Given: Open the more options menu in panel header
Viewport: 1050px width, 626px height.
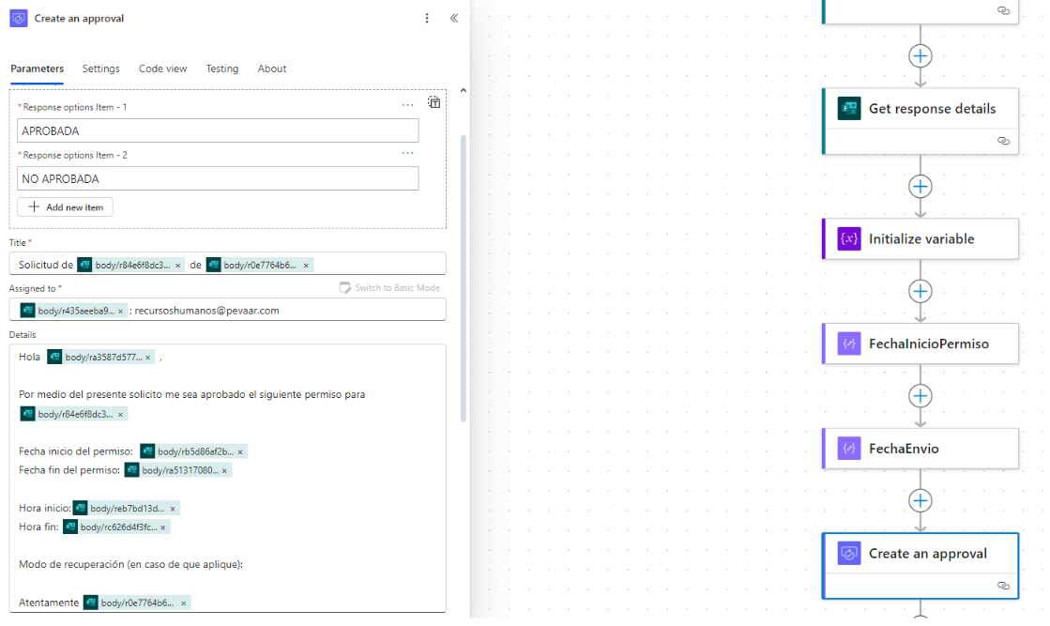Looking at the screenshot, I should click(x=427, y=18).
